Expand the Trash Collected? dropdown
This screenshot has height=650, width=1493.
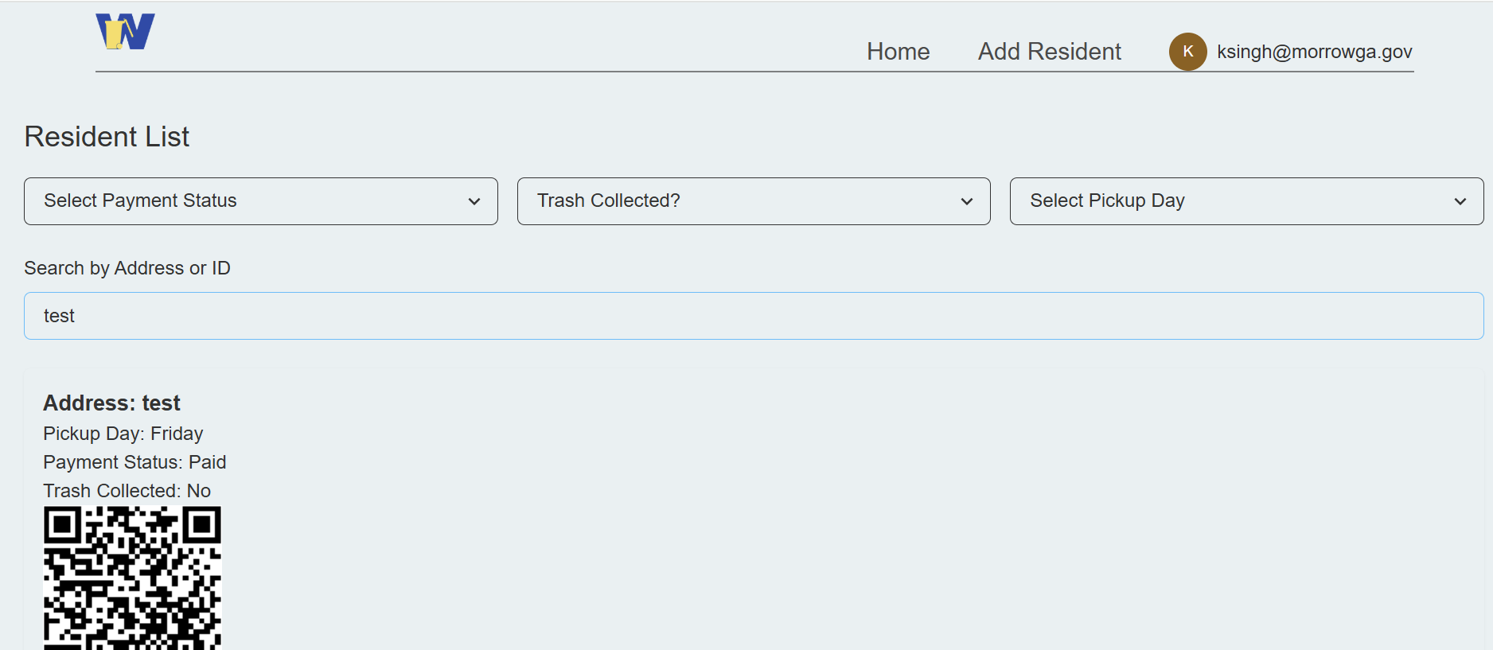753,201
